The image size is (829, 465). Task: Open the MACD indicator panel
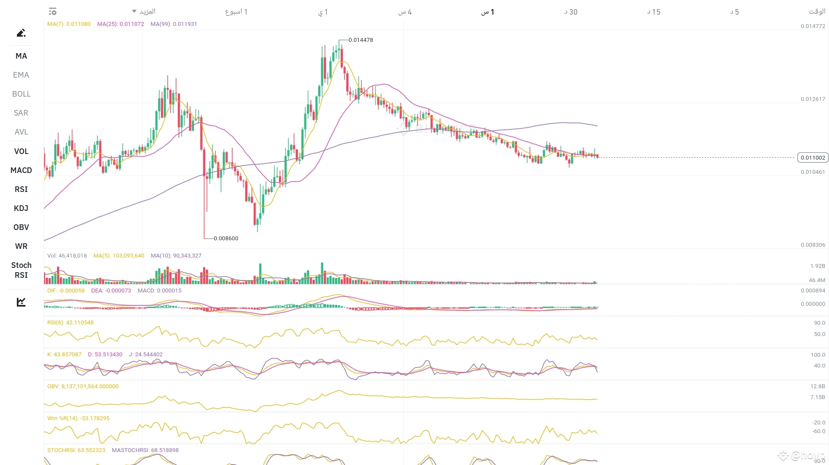[x=21, y=170]
